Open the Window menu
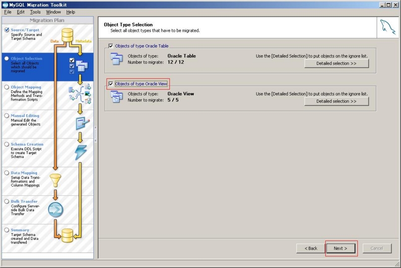This screenshot has height=268, width=401. click(53, 12)
